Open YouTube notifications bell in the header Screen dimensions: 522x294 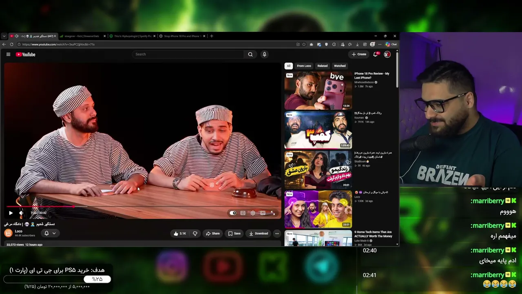click(x=376, y=54)
